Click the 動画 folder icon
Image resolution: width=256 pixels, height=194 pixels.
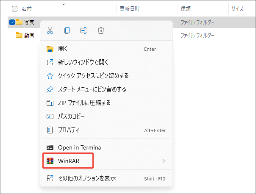19,35
